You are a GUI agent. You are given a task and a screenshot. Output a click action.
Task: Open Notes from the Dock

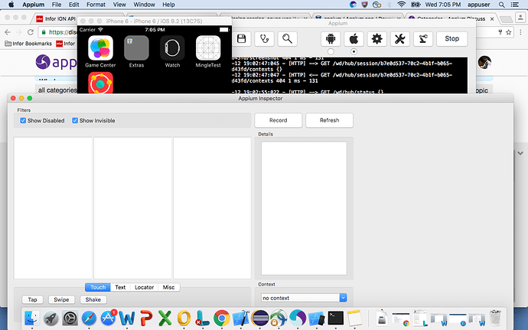point(354,318)
